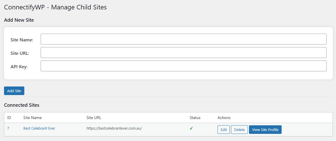
Task: Click the Status column header
Action: pos(195,118)
